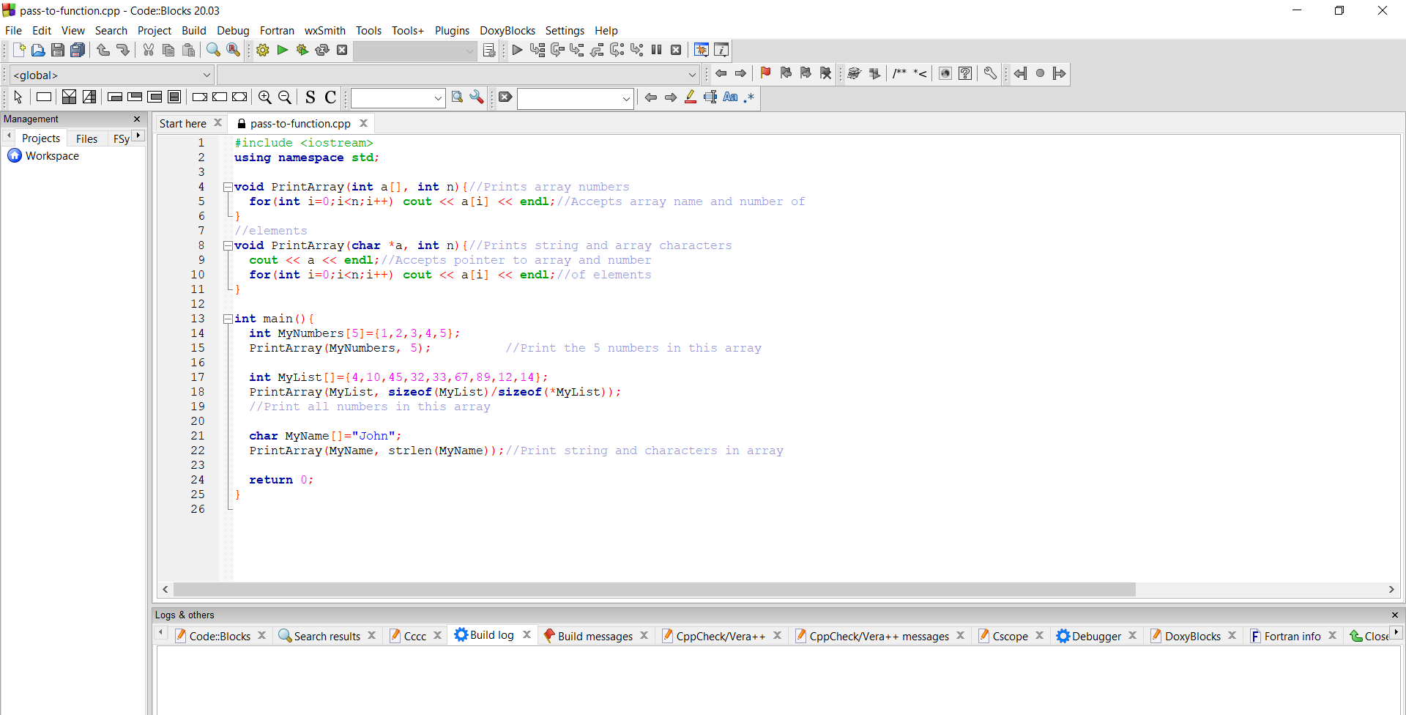Image resolution: width=1406 pixels, height=715 pixels.
Task: Open the Fortran menu
Action: tap(277, 30)
